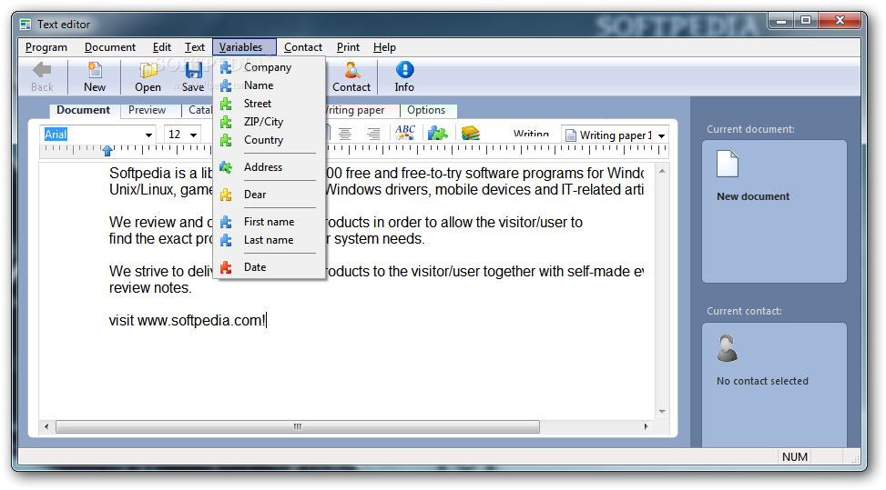Click the 'New document' label
Viewport: 886px width, 490px height.
753,196
